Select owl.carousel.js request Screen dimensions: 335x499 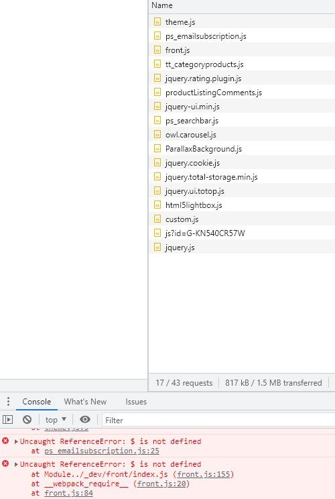point(242,134)
